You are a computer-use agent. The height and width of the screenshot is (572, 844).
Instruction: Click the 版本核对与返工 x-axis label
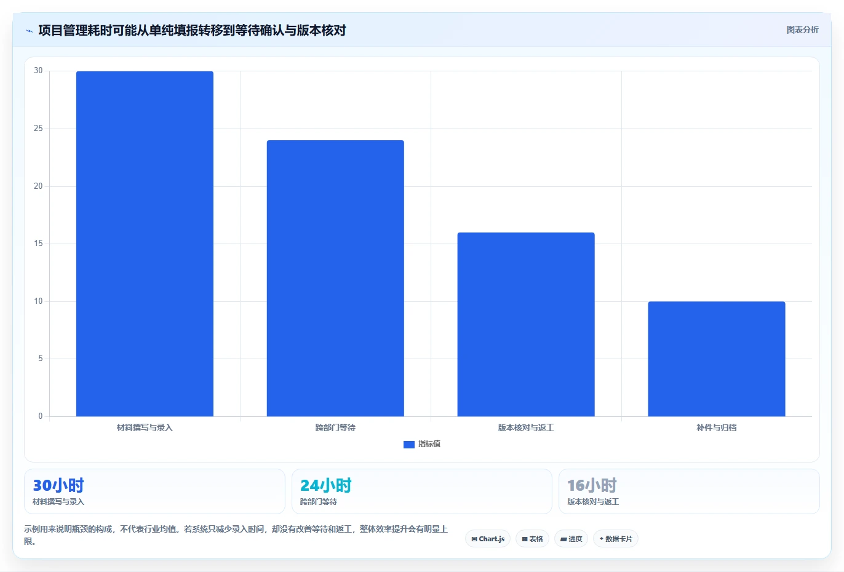point(526,427)
